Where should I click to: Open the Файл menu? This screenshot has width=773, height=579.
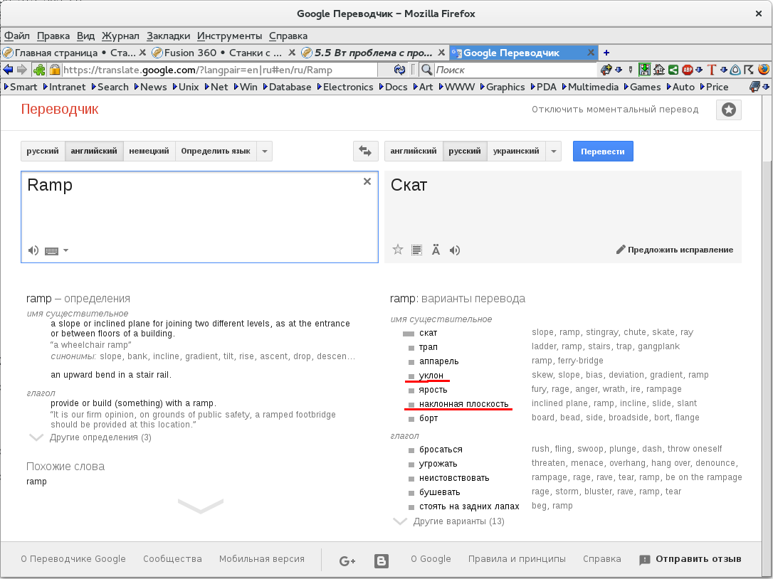click(x=17, y=36)
